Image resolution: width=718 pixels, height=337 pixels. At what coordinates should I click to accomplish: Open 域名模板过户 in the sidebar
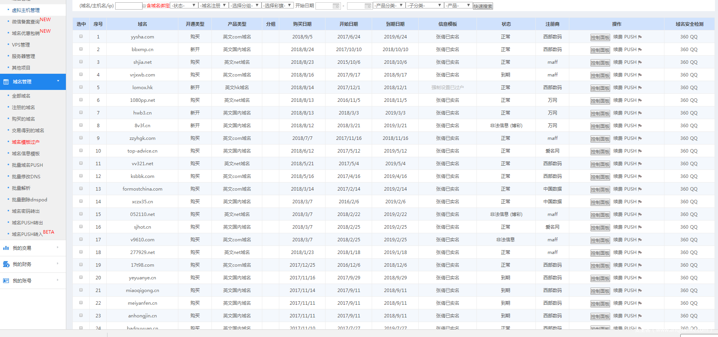click(x=26, y=142)
